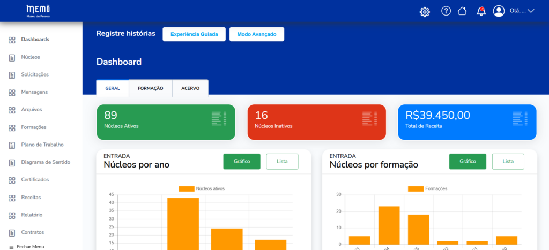
Task: Go to home via house icon
Action: click(x=462, y=11)
